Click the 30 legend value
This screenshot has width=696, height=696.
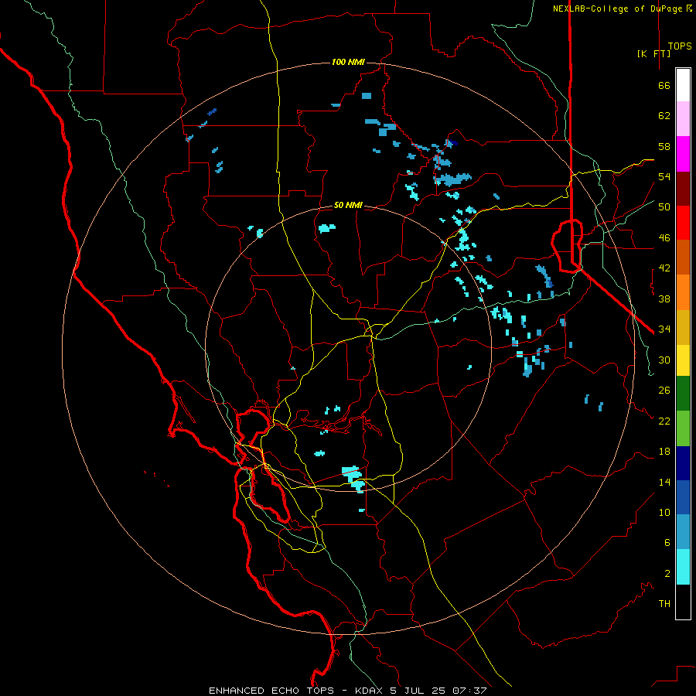pos(664,360)
